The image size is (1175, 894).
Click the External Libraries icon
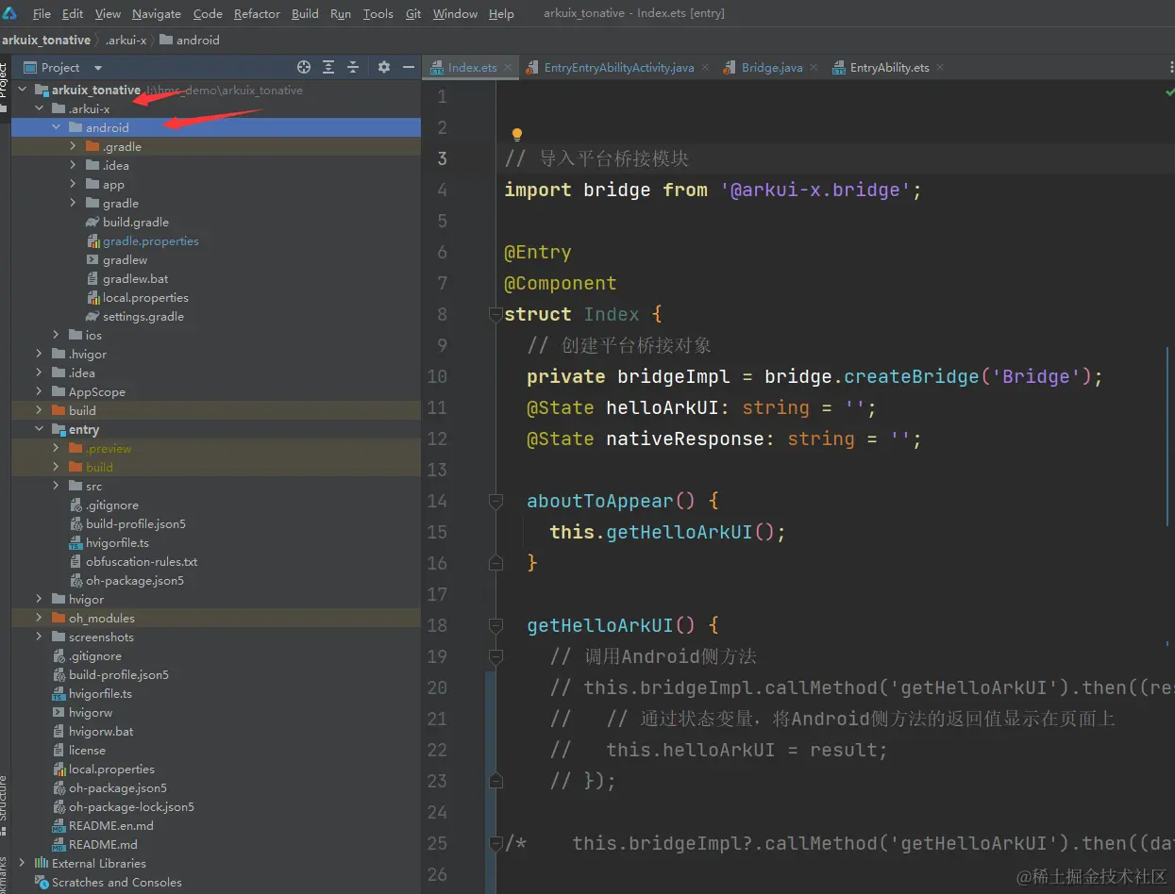point(42,864)
